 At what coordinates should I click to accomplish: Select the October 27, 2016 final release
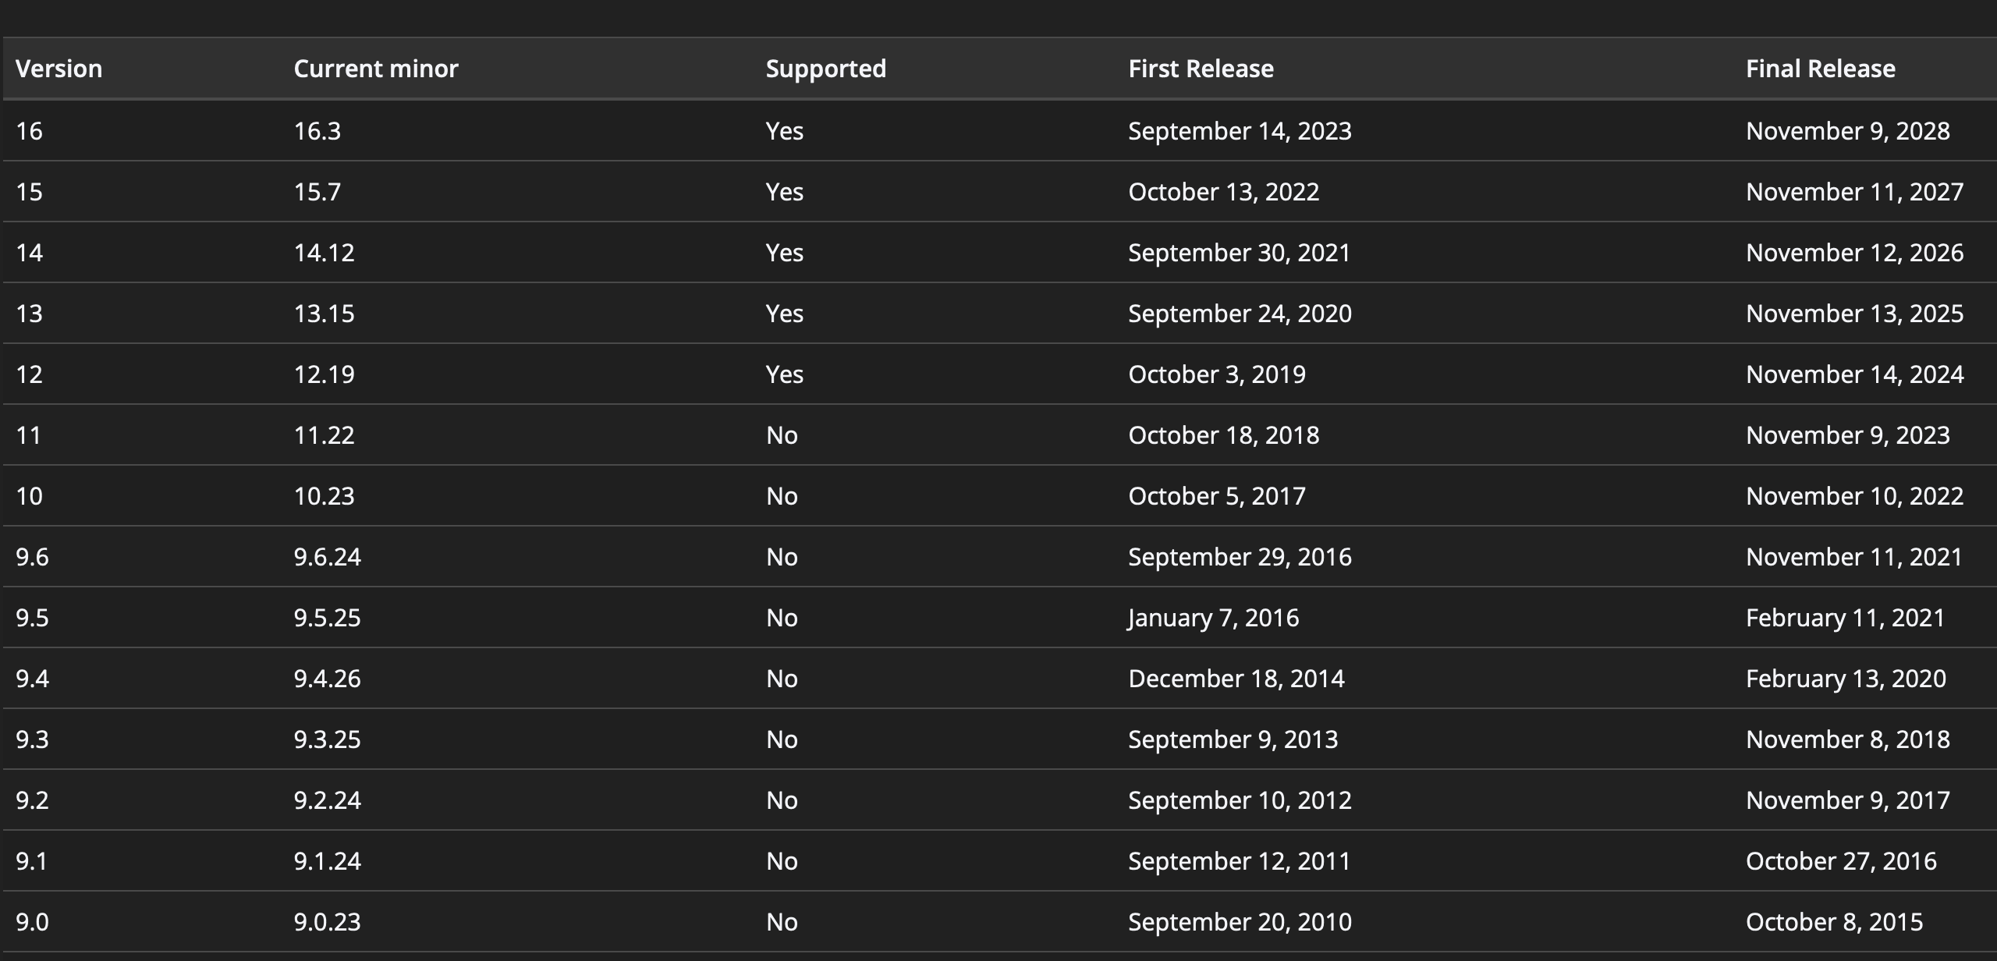coord(1841,861)
